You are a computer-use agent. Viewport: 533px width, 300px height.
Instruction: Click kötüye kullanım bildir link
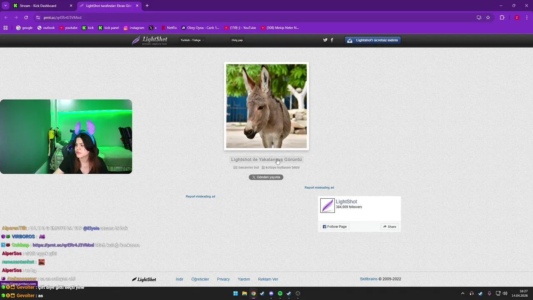281,167
